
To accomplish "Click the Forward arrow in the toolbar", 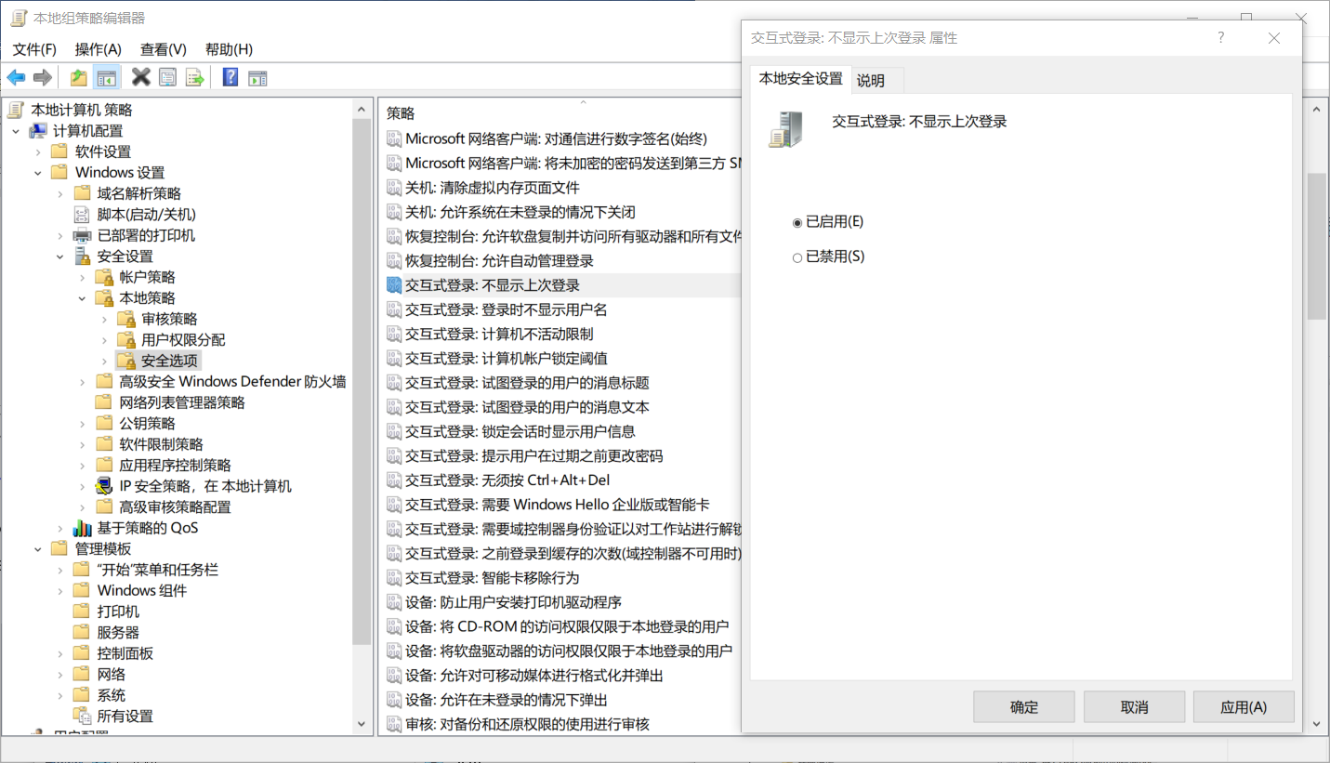I will (x=42, y=77).
